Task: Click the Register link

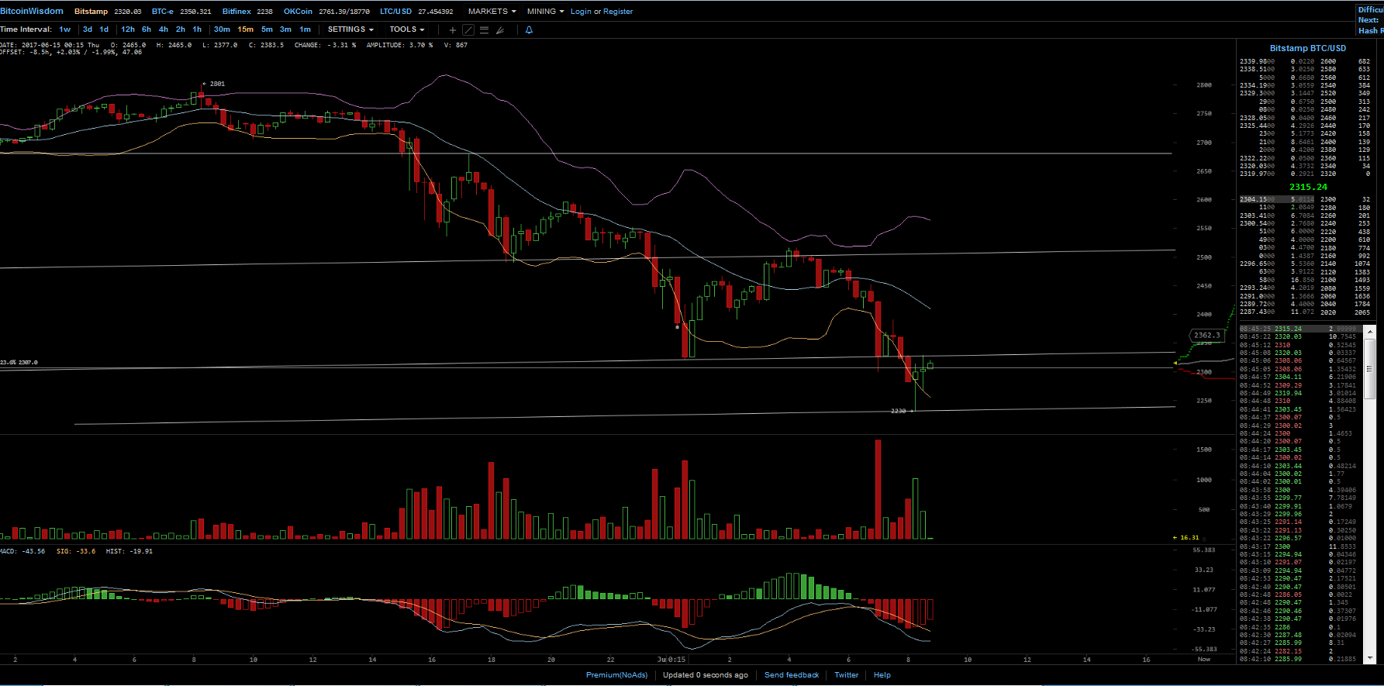Action: click(x=618, y=12)
